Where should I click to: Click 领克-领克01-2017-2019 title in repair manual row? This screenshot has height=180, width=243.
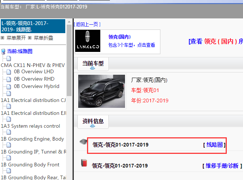click(119, 166)
